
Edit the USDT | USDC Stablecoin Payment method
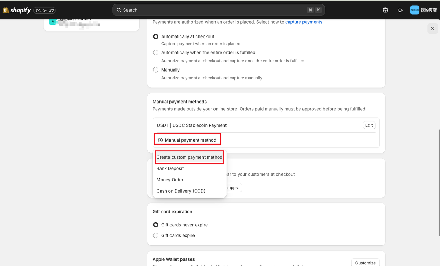click(369, 125)
